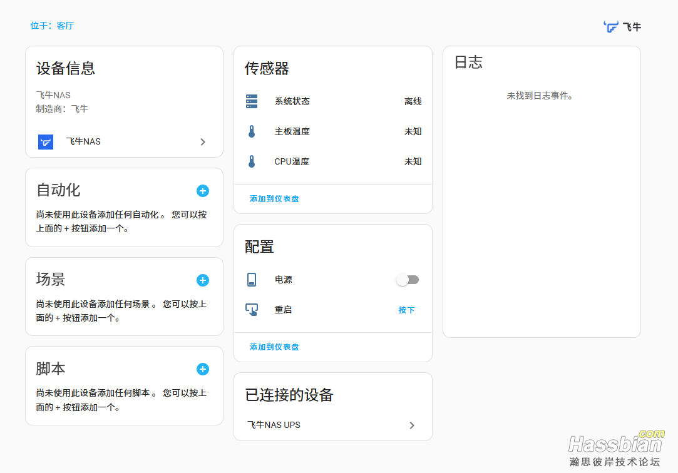Viewport: 678px width, 473px height.
Task: Click the 设备信息 card heading
Action: coord(66,68)
